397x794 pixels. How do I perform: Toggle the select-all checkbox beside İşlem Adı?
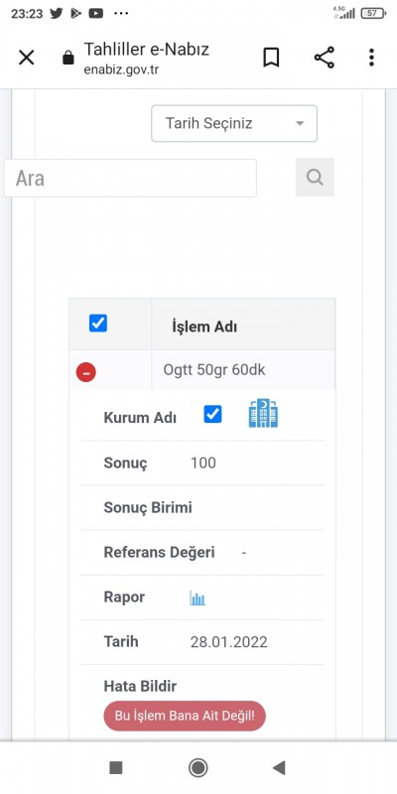98,324
